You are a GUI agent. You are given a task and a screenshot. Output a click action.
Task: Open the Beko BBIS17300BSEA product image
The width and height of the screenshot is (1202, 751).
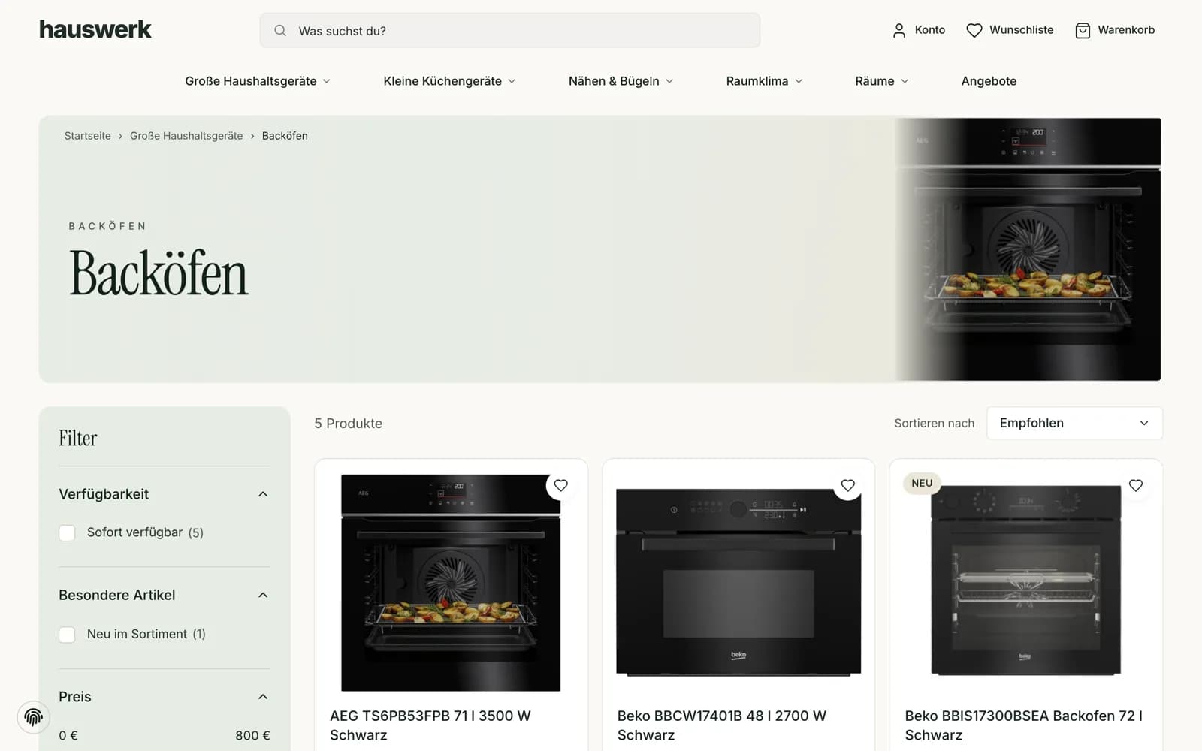point(1025,581)
